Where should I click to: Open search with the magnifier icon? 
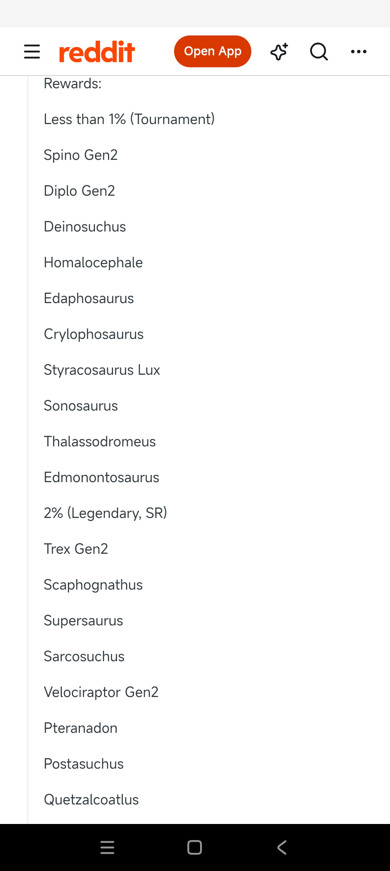(x=319, y=51)
